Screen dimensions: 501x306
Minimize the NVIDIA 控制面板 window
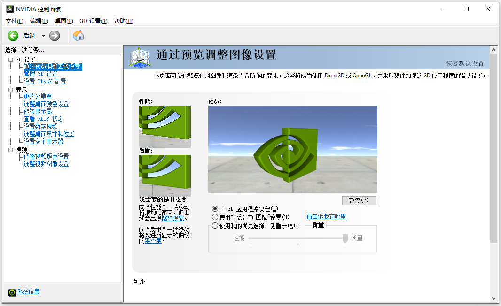point(445,9)
